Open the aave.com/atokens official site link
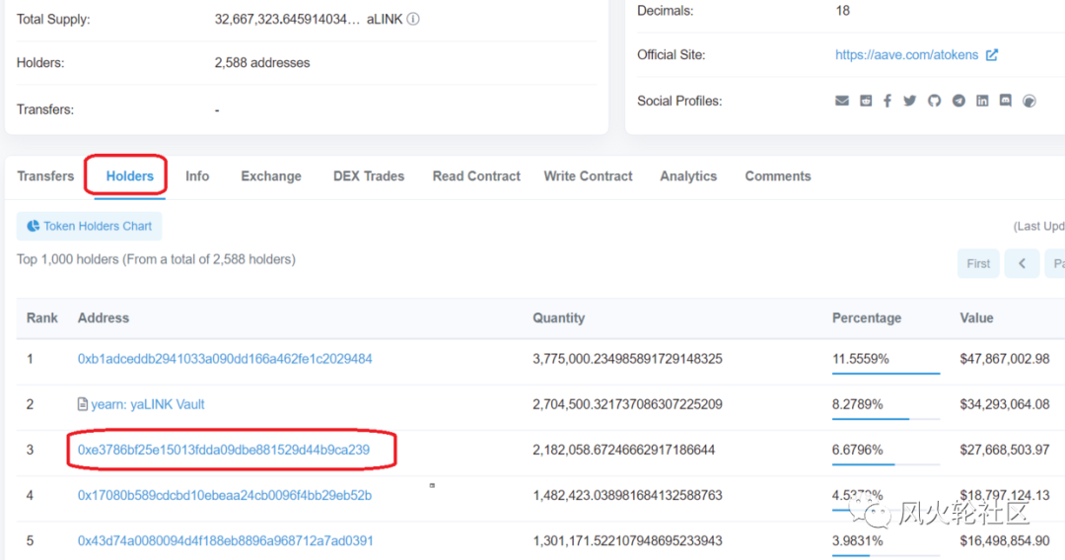Viewport: 1065px width, 560px height. tap(907, 55)
